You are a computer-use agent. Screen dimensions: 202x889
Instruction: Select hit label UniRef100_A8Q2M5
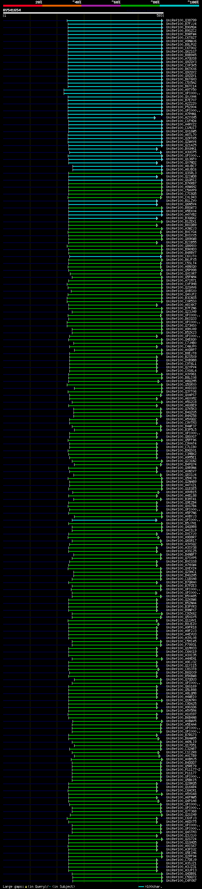[x=181, y=381]
